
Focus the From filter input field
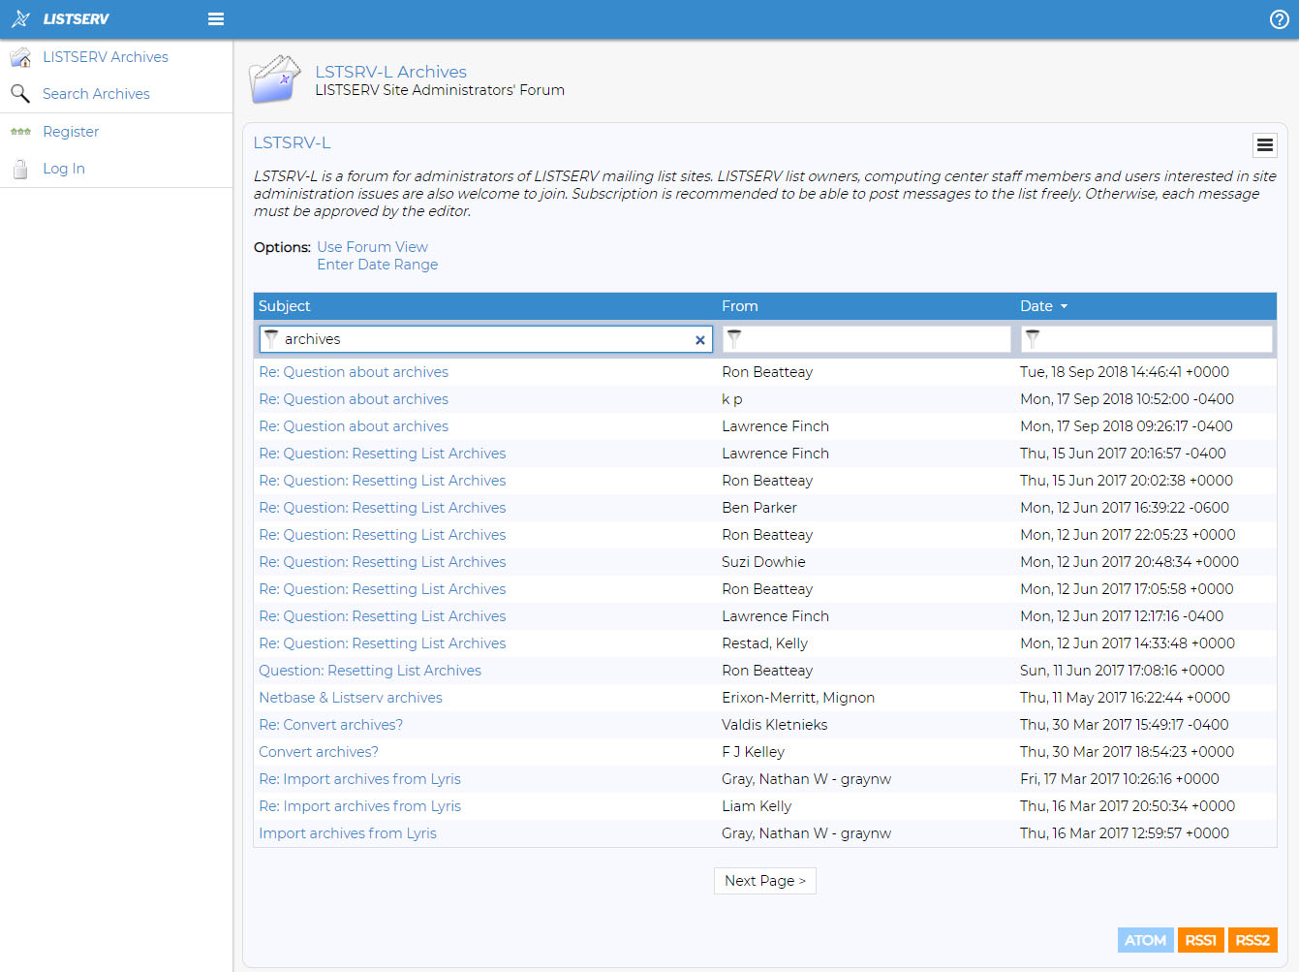pos(867,339)
